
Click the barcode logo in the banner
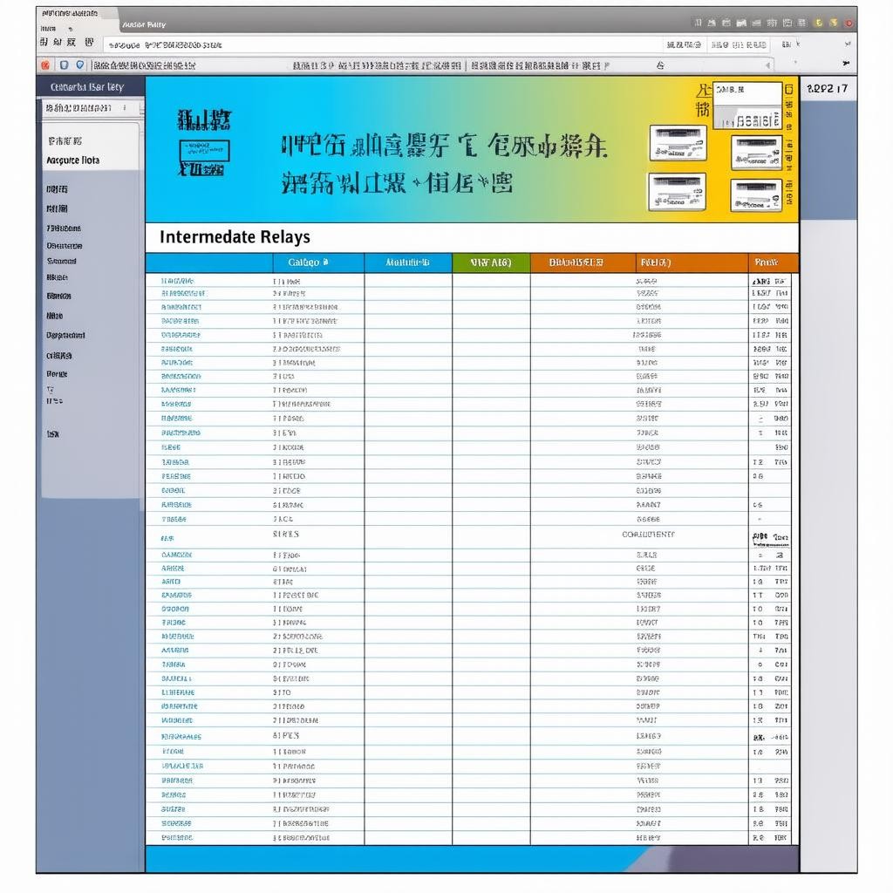(x=204, y=143)
